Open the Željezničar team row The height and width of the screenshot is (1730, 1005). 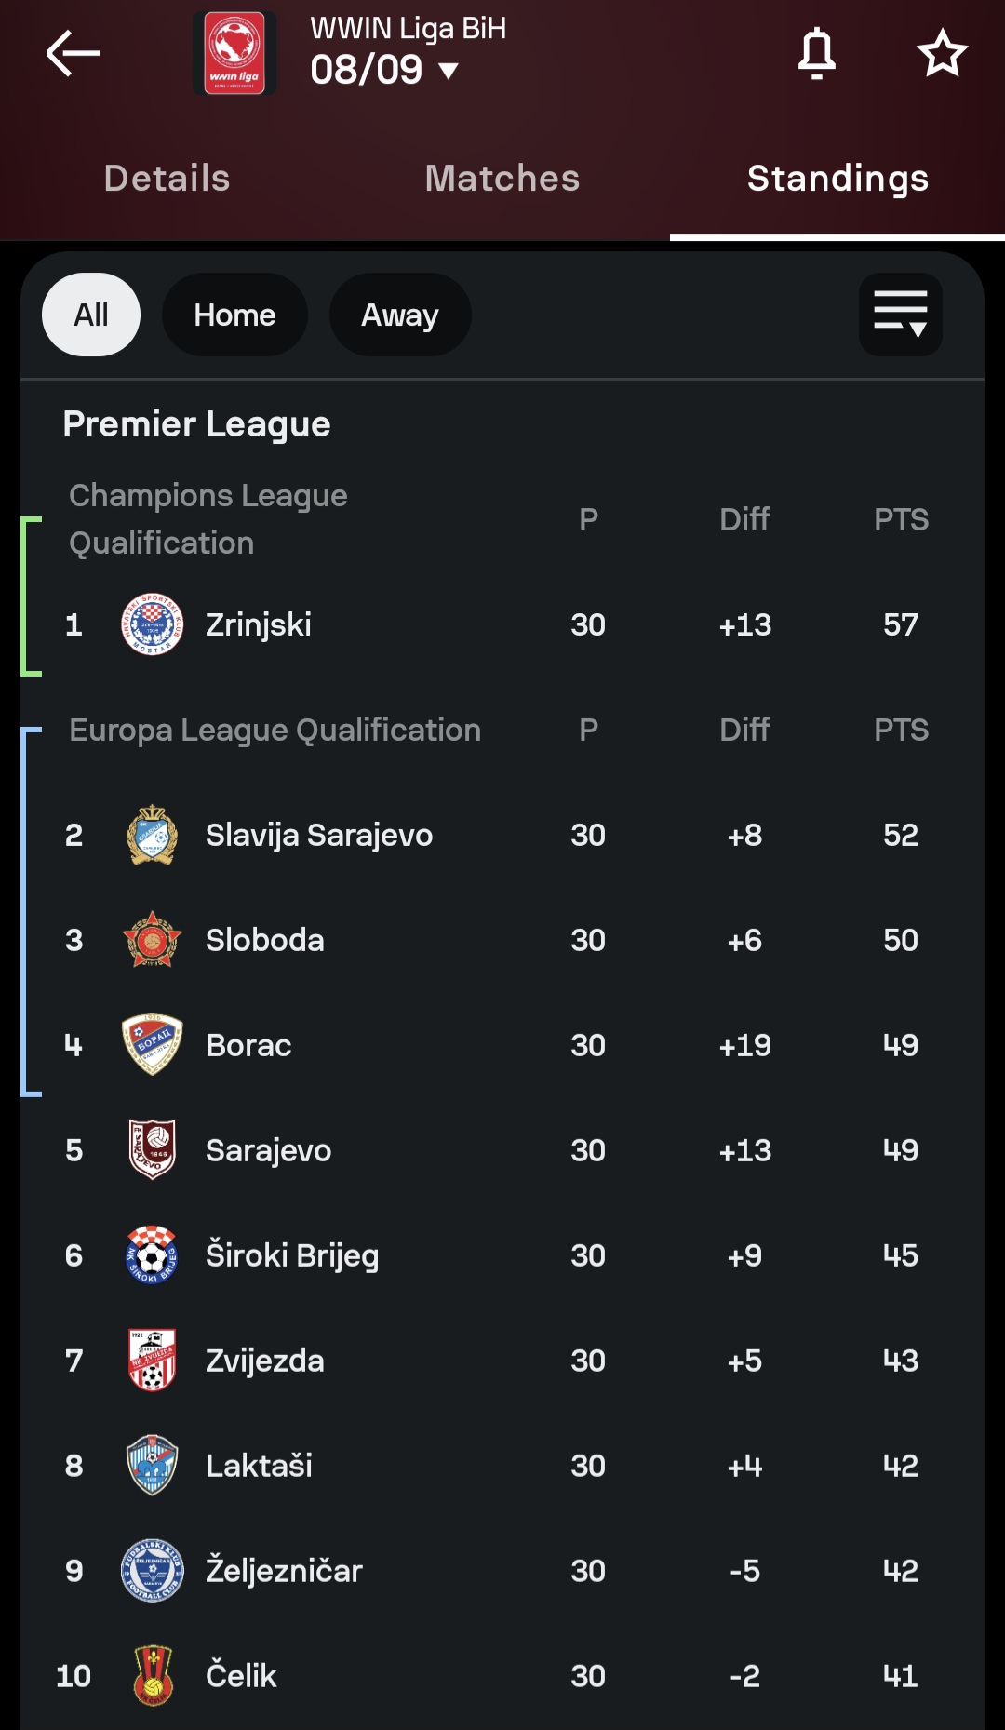502,1571
